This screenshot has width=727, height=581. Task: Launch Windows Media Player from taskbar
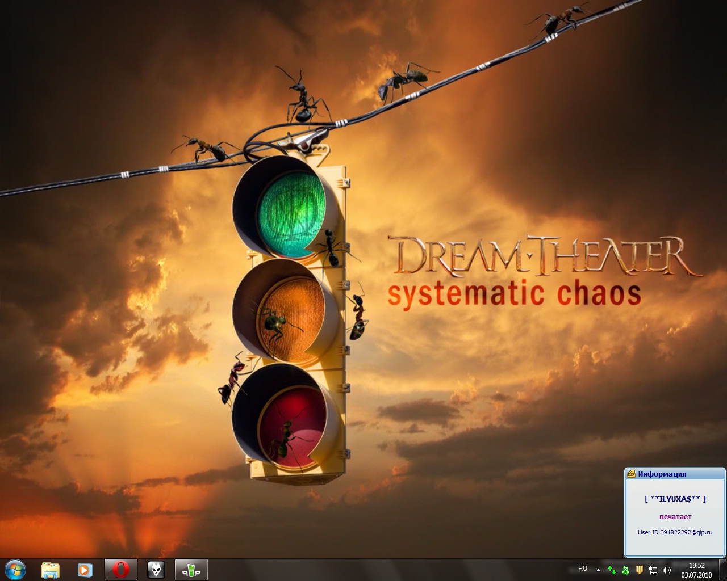click(85, 570)
